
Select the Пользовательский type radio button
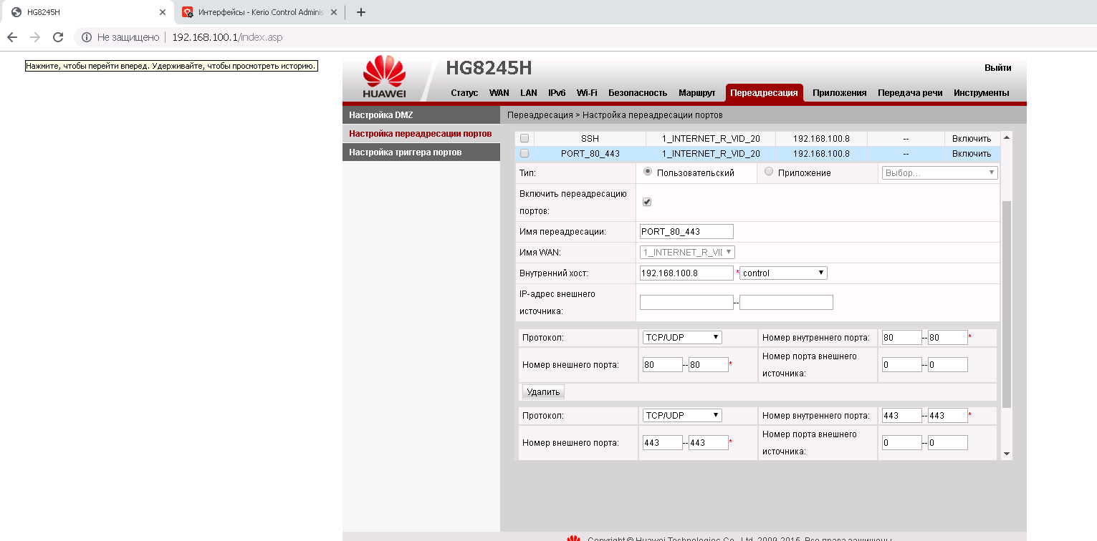648,172
